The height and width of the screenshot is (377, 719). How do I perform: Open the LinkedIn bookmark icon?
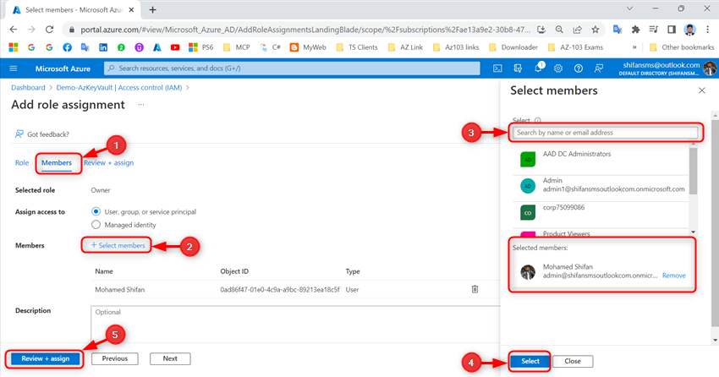(x=103, y=47)
